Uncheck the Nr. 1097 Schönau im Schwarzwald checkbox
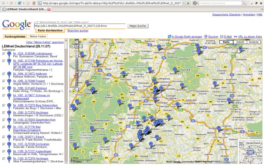This screenshot has height=165, width=264. pyautogui.click(x=4, y=96)
